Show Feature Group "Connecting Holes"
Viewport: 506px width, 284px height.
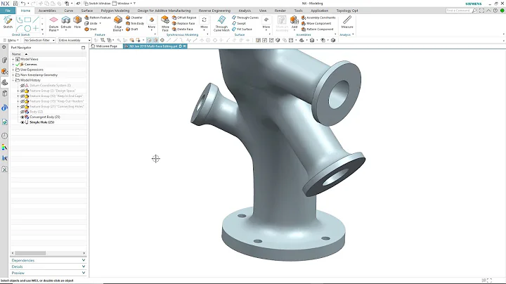click(22, 106)
